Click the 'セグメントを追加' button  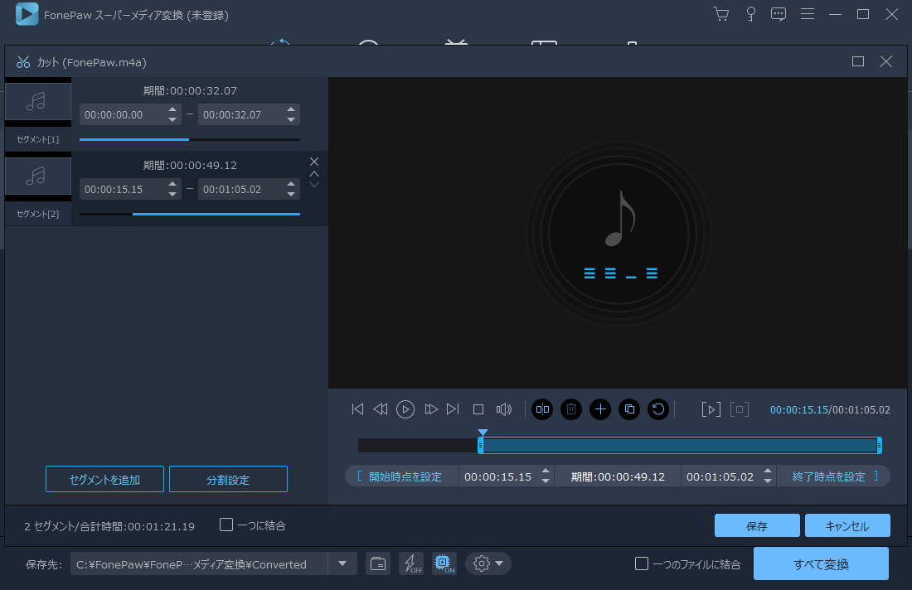[104, 479]
